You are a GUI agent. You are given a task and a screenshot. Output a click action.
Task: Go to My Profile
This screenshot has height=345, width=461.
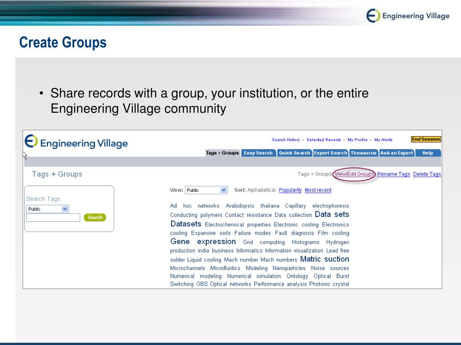(x=357, y=140)
